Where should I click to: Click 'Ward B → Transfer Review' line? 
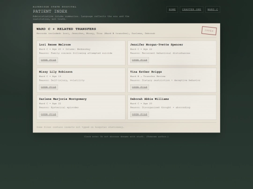[148, 77]
